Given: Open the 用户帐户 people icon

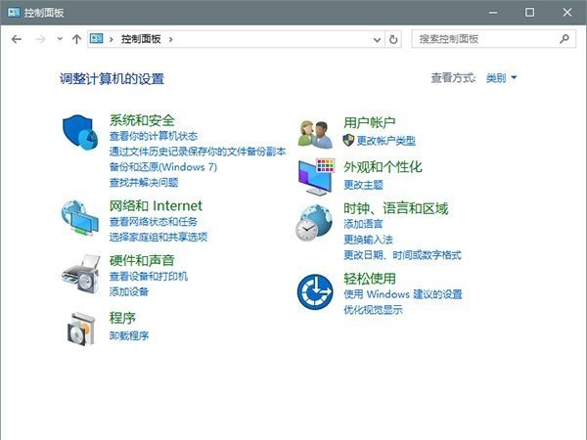Looking at the screenshot, I should pos(315,134).
